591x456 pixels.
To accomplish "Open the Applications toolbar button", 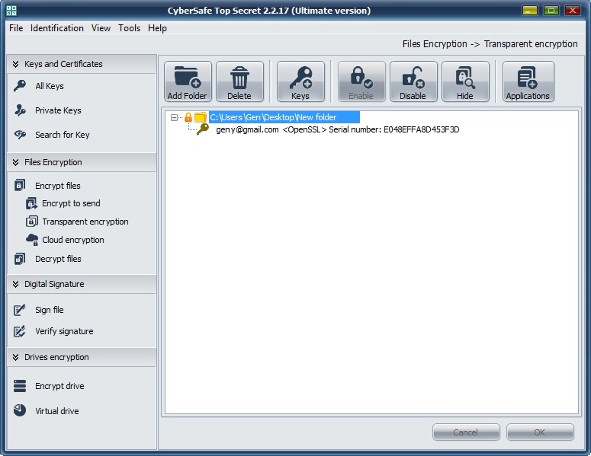I will coord(528,81).
